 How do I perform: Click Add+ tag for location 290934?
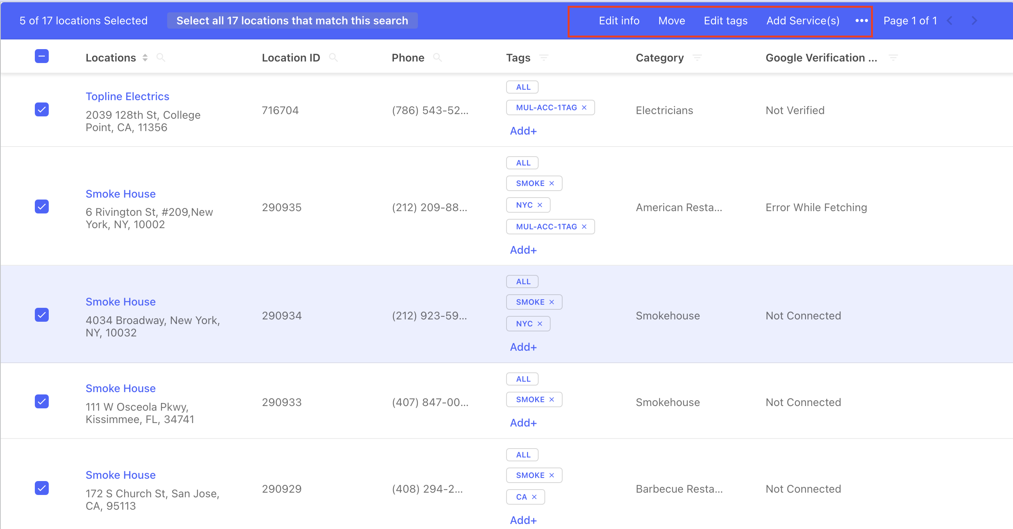point(523,347)
